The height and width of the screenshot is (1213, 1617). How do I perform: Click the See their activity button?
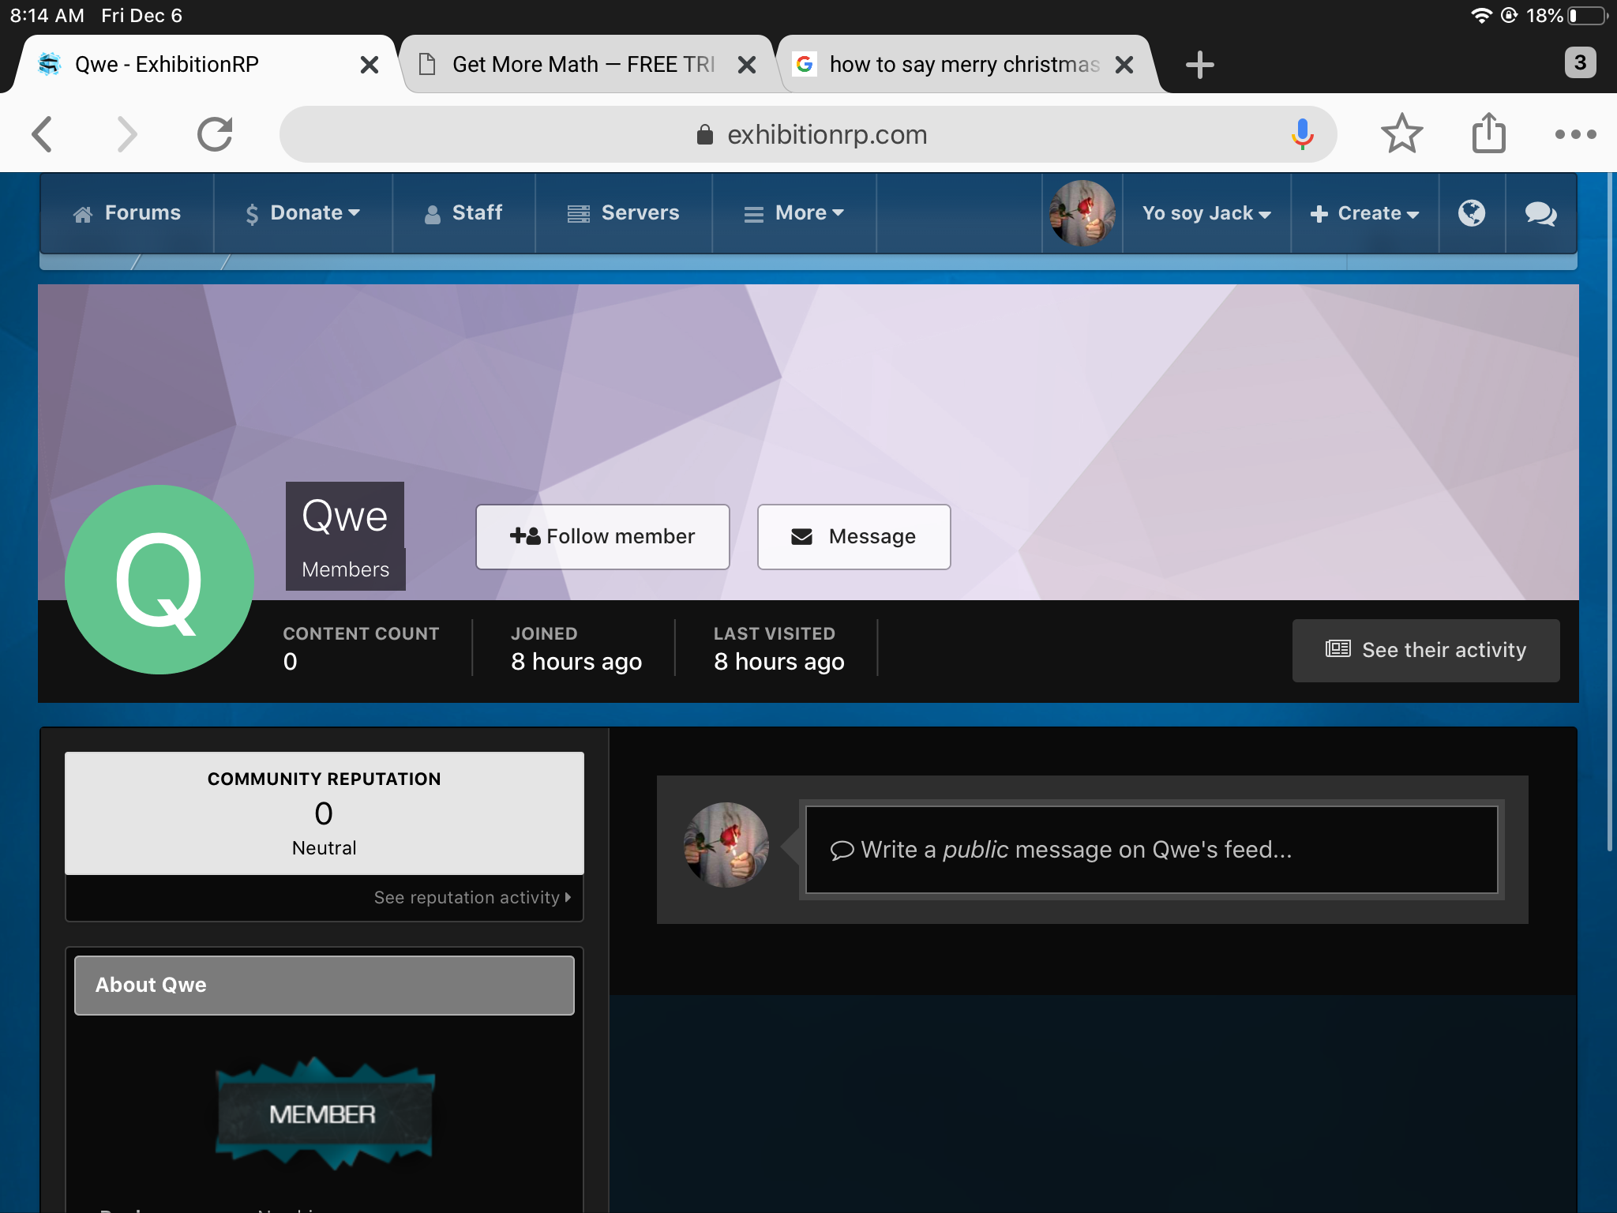coord(1426,650)
